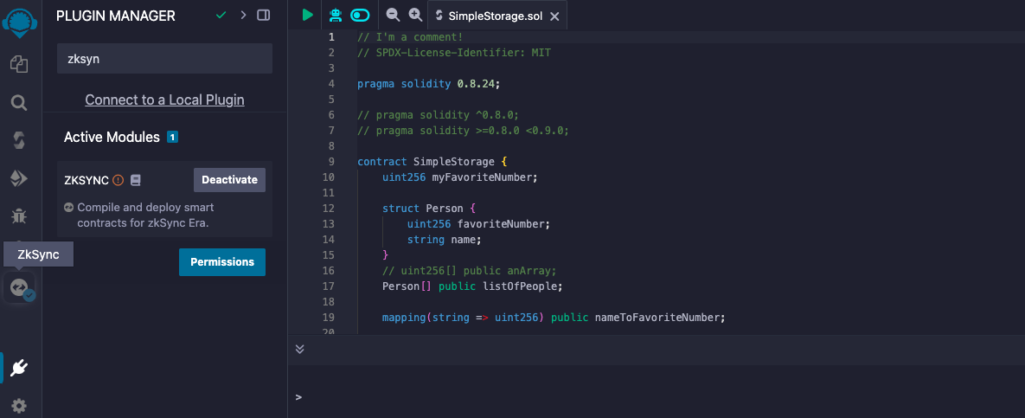
Task: Toggle the side panel layout icon
Action: [264, 15]
